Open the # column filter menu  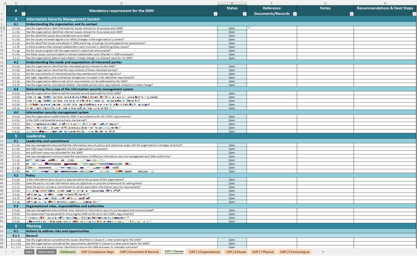tap(23, 14)
